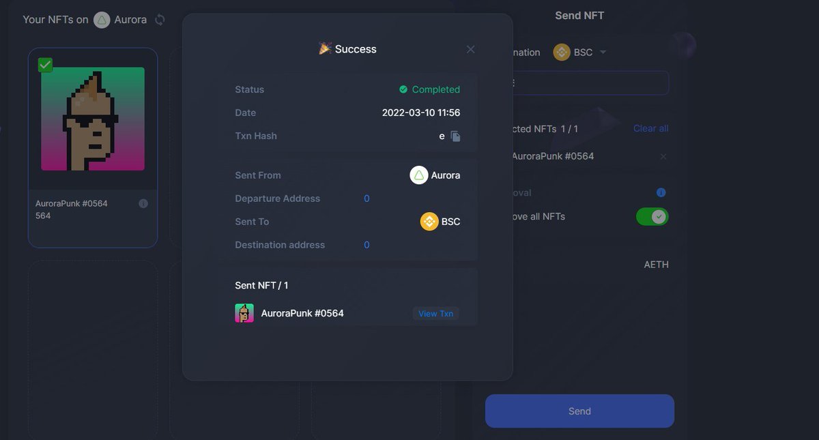Close the Success dialog with the X
The height and width of the screenshot is (440, 819).
coord(470,49)
